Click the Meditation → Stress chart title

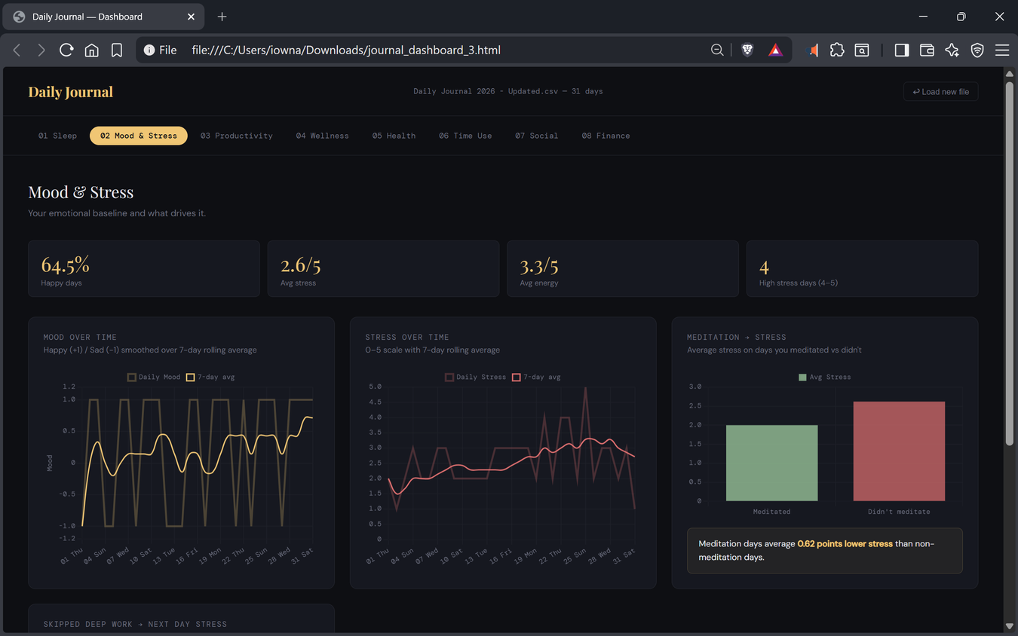point(737,337)
